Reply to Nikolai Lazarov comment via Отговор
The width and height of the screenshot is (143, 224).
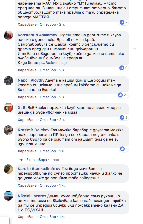click(48, 217)
